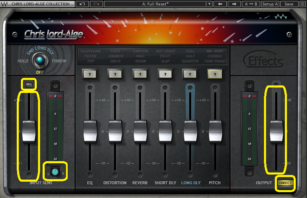Cycle the Short Dly type with arrow button

pos(165,74)
